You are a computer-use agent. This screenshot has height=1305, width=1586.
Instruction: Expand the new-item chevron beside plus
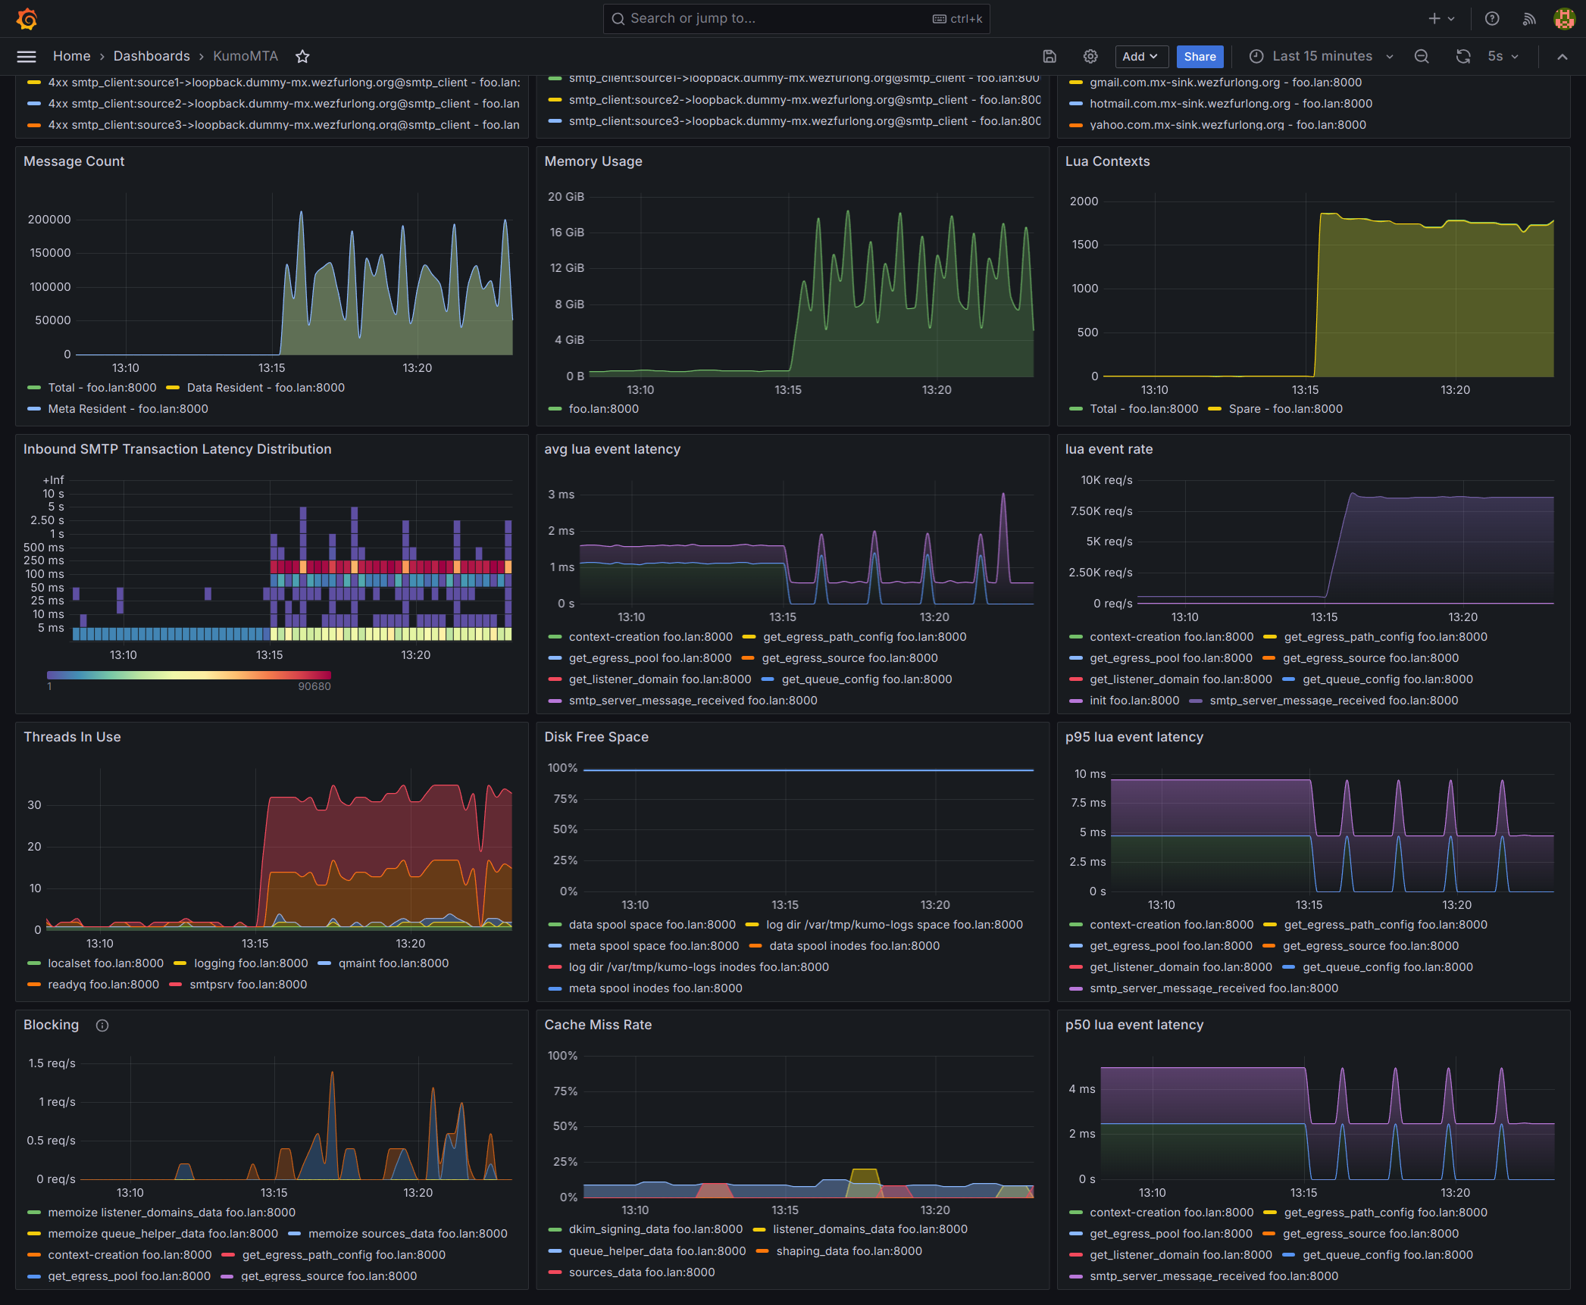point(1451,19)
